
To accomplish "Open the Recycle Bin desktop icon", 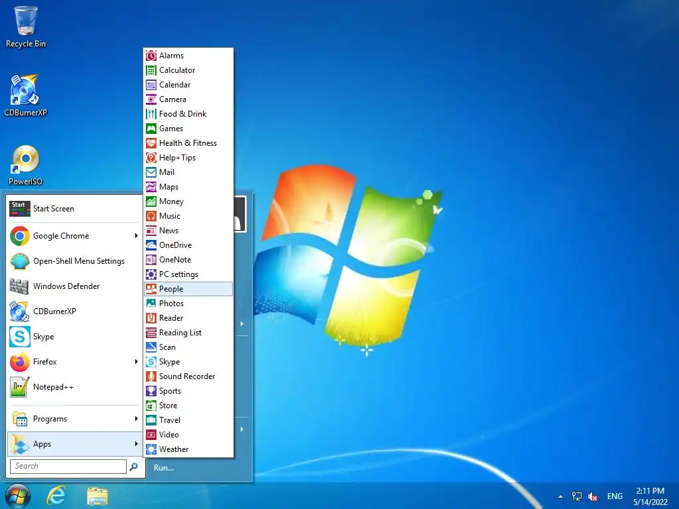I will point(26,26).
